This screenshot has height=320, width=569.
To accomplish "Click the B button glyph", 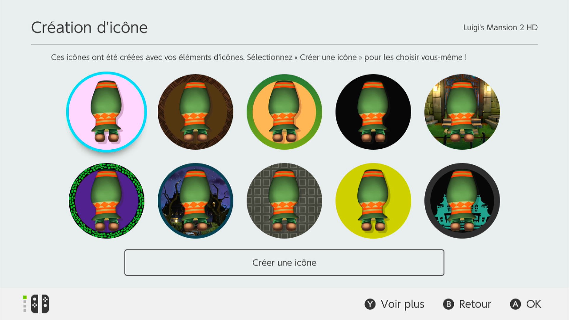I will tap(448, 304).
